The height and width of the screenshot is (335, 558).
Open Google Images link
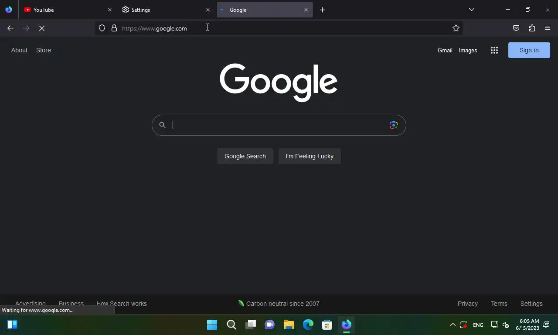(468, 50)
